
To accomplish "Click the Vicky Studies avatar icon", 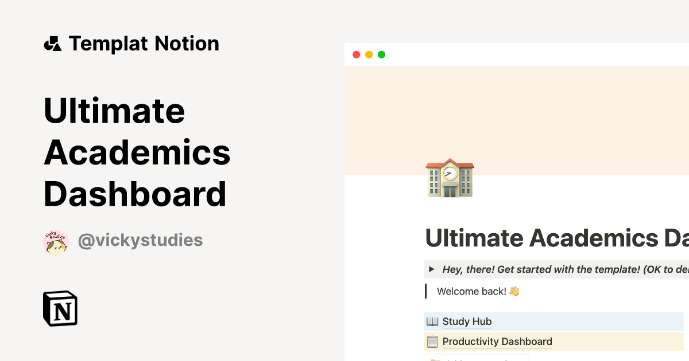I will (x=56, y=241).
